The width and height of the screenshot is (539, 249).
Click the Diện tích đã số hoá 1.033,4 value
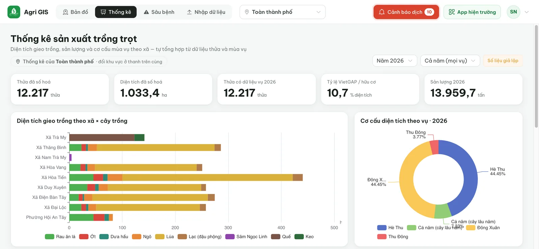click(139, 93)
